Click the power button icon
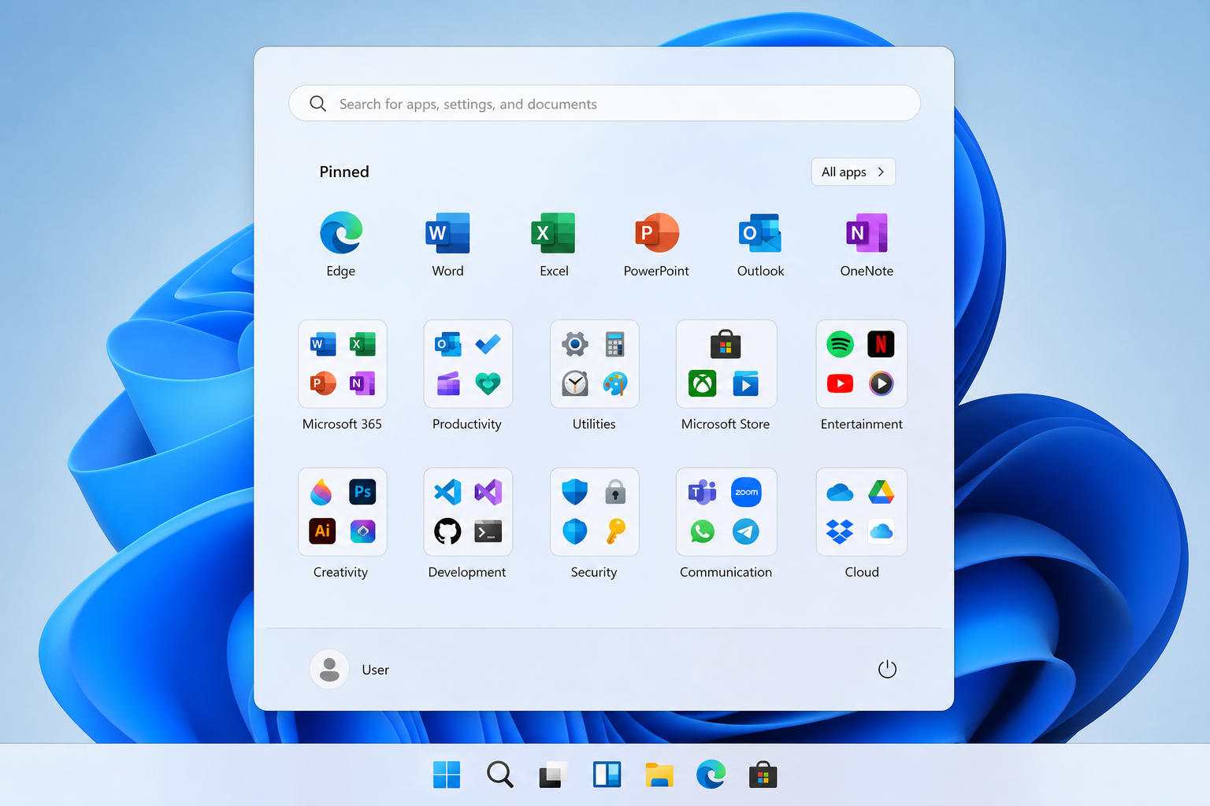Screen dimensions: 1210x806 (887, 669)
